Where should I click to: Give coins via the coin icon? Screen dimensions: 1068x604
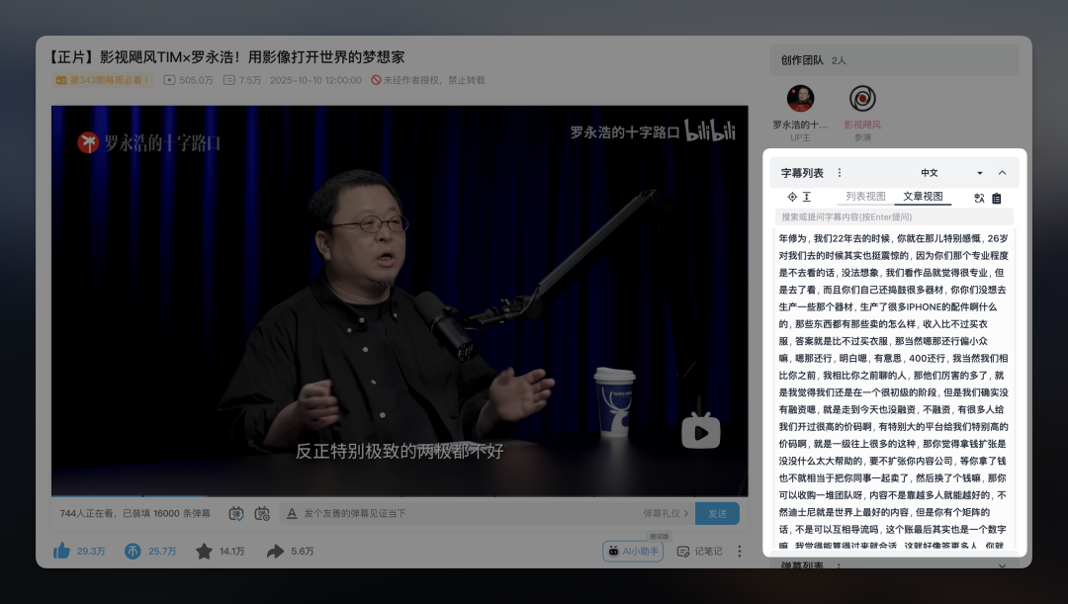coord(133,551)
